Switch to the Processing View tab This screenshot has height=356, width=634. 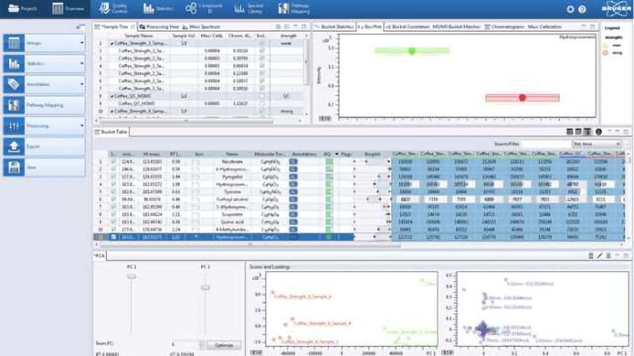pyautogui.click(x=159, y=26)
